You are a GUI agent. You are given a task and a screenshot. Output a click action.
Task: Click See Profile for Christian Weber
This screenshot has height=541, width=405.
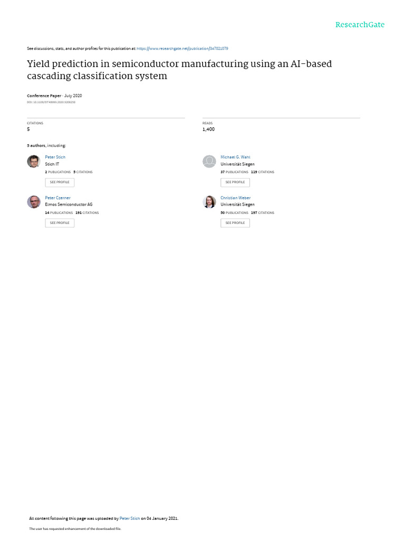[235, 223]
